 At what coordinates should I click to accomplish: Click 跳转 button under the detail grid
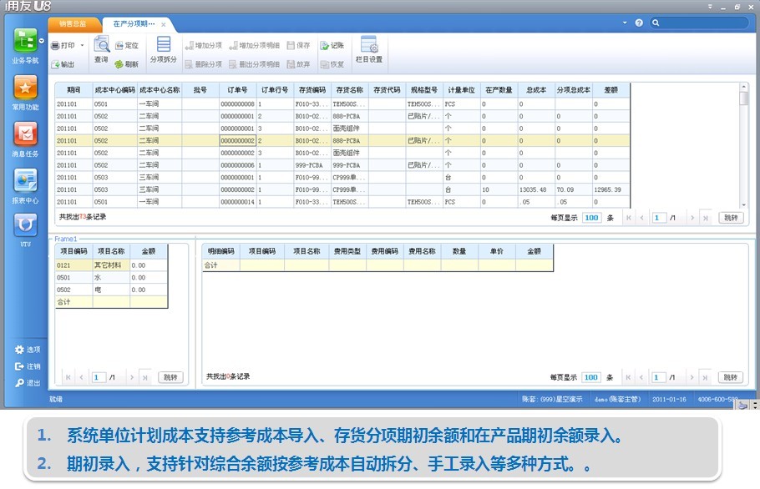731,377
